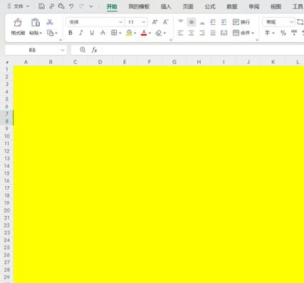Click the center horizontally icon
Image resolution: width=304 pixels, height=283 pixels.
coord(192,33)
